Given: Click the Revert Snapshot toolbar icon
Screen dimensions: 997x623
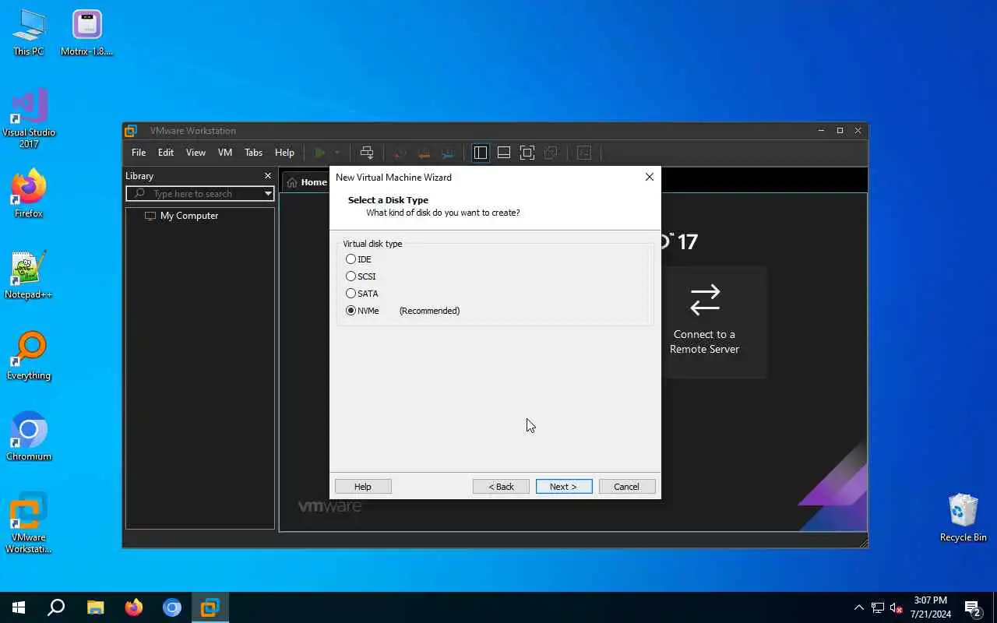Looking at the screenshot, I should pos(424,153).
